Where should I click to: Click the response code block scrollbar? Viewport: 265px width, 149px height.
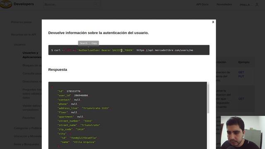point(208,99)
